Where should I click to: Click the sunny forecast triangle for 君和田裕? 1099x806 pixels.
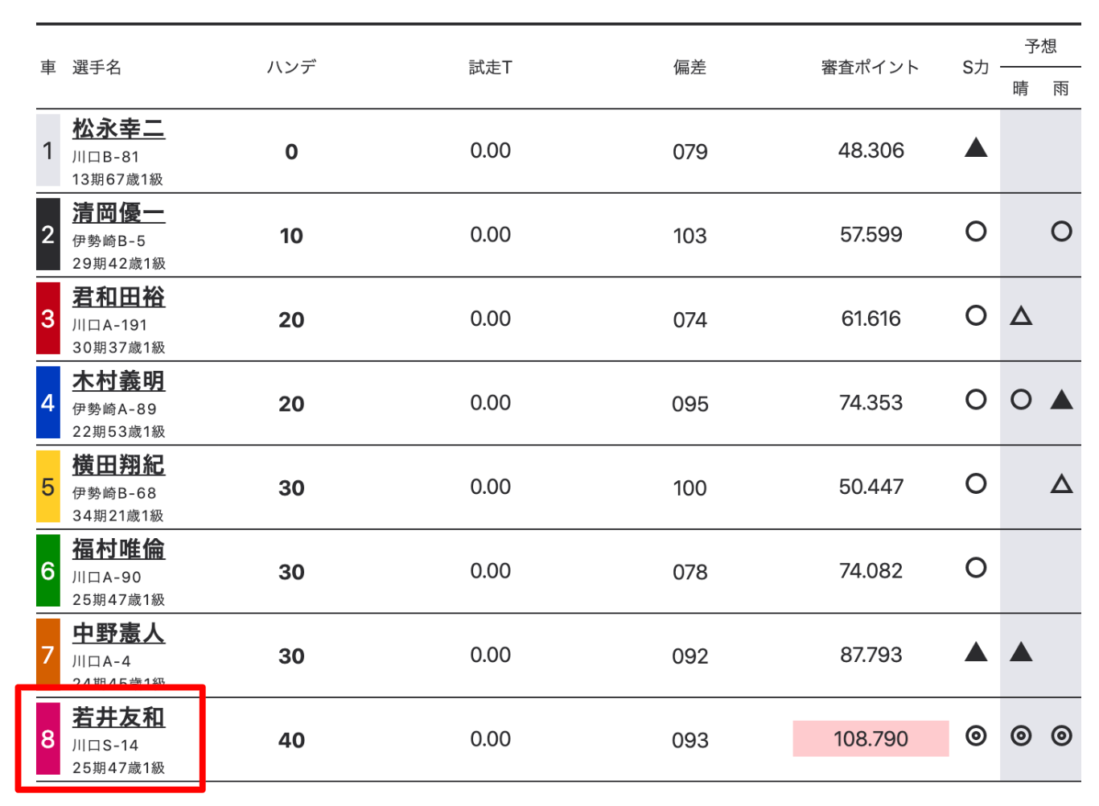coord(1021,315)
